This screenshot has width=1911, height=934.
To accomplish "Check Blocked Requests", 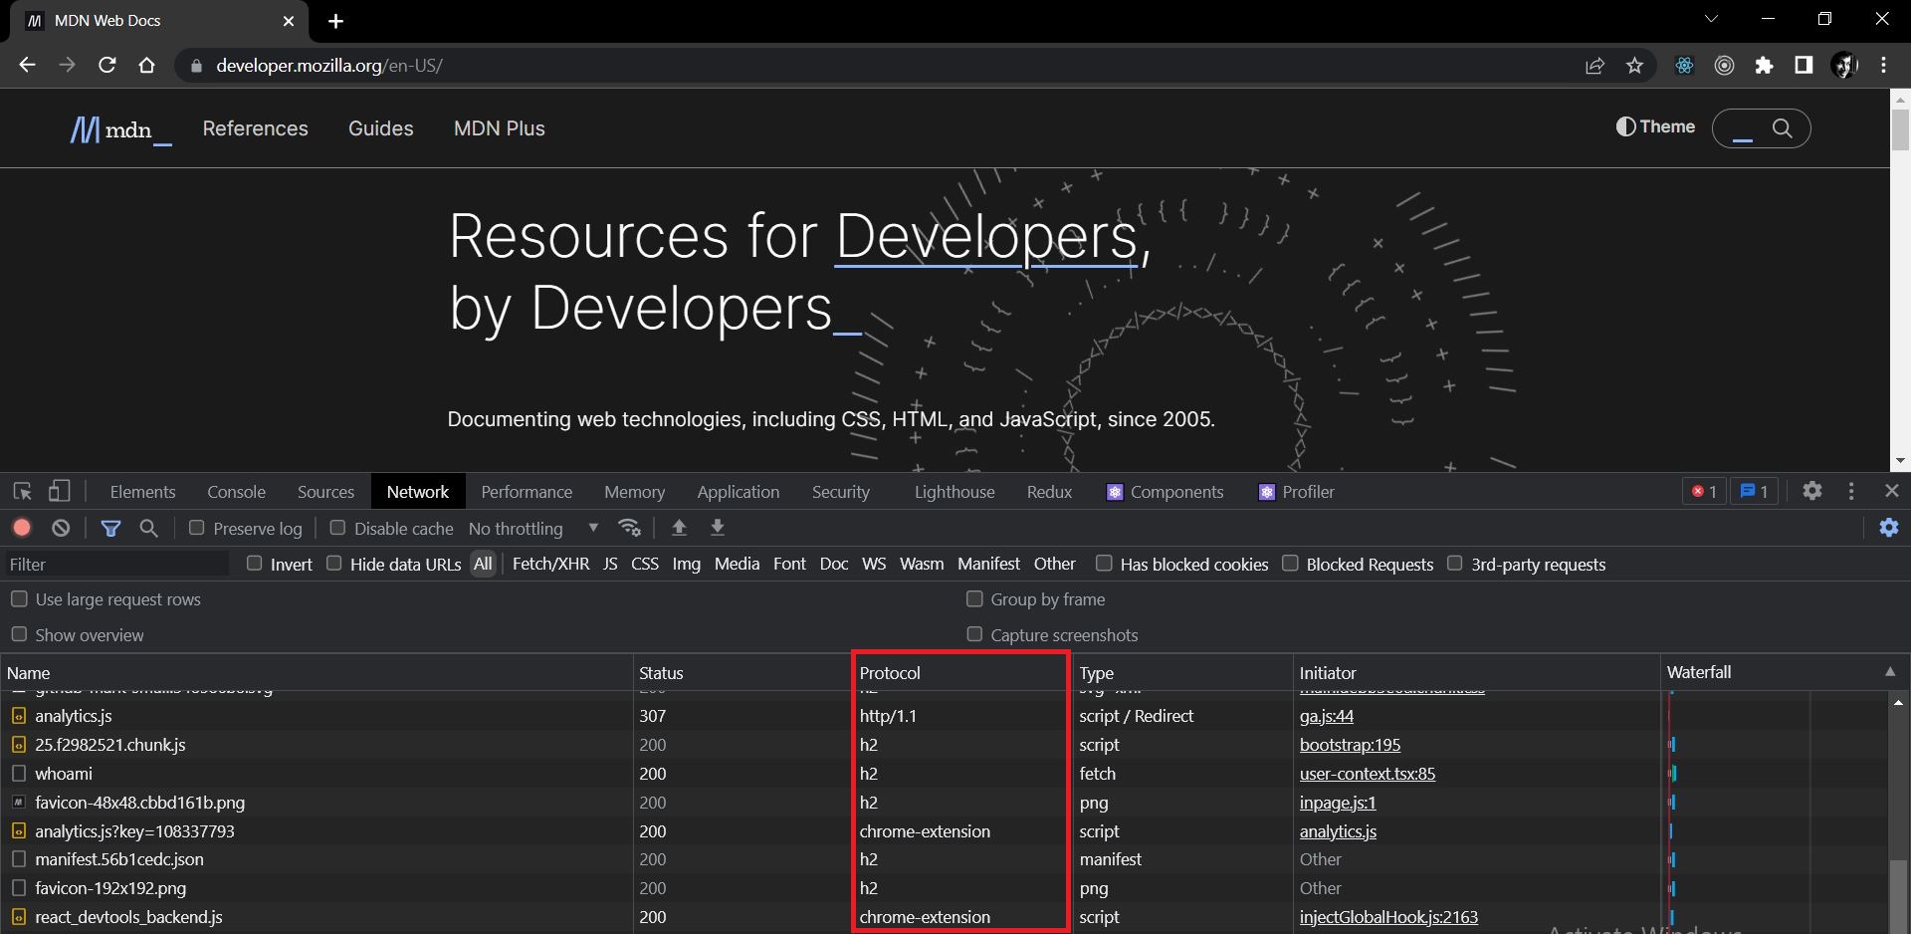I will tap(1290, 564).
